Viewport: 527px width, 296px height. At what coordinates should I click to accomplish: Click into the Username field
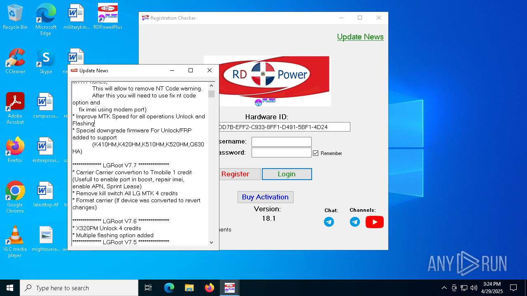[x=282, y=142]
